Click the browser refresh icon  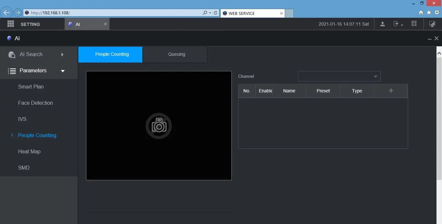pos(215,13)
